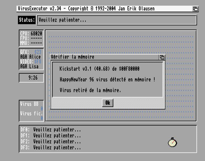Click the AGA Alice text
This screenshot has height=161, width=205.
click(30, 57)
